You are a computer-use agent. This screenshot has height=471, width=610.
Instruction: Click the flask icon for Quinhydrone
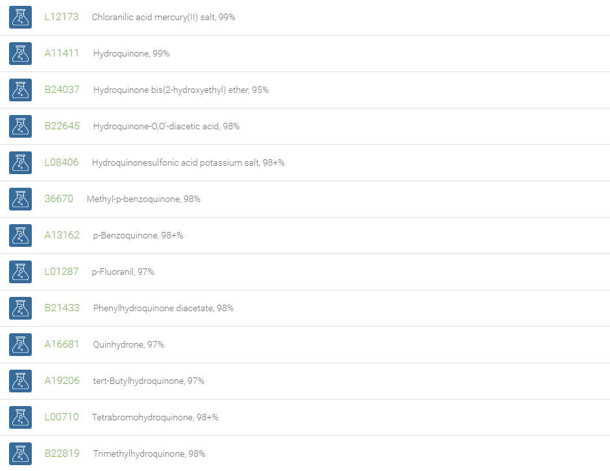[x=20, y=344]
